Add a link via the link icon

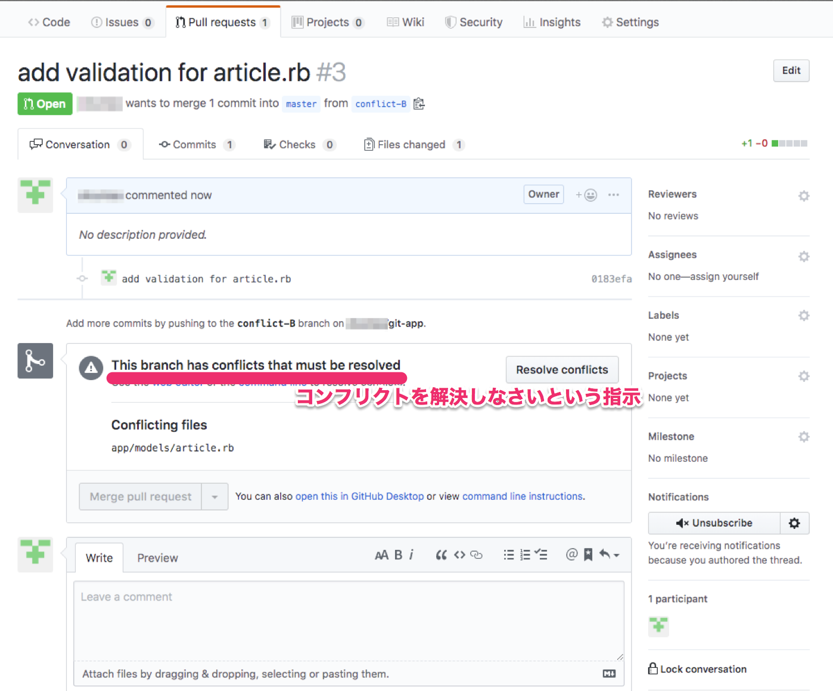pyautogui.click(x=477, y=555)
